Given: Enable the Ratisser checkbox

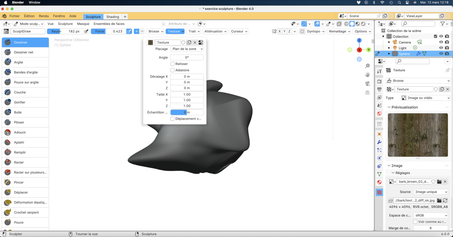Looking at the screenshot, I should (172, 64).
